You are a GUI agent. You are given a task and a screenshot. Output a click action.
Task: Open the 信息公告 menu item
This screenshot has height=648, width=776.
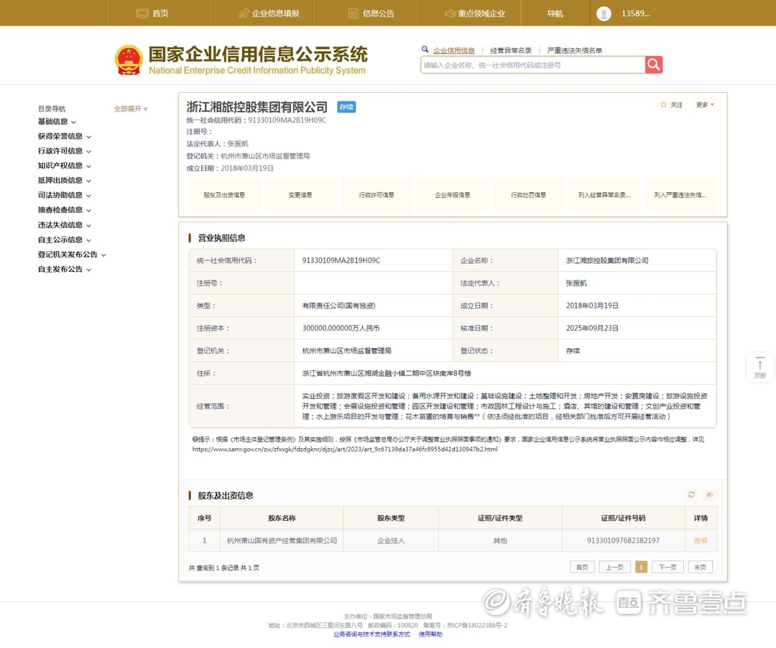click(371, 14)
